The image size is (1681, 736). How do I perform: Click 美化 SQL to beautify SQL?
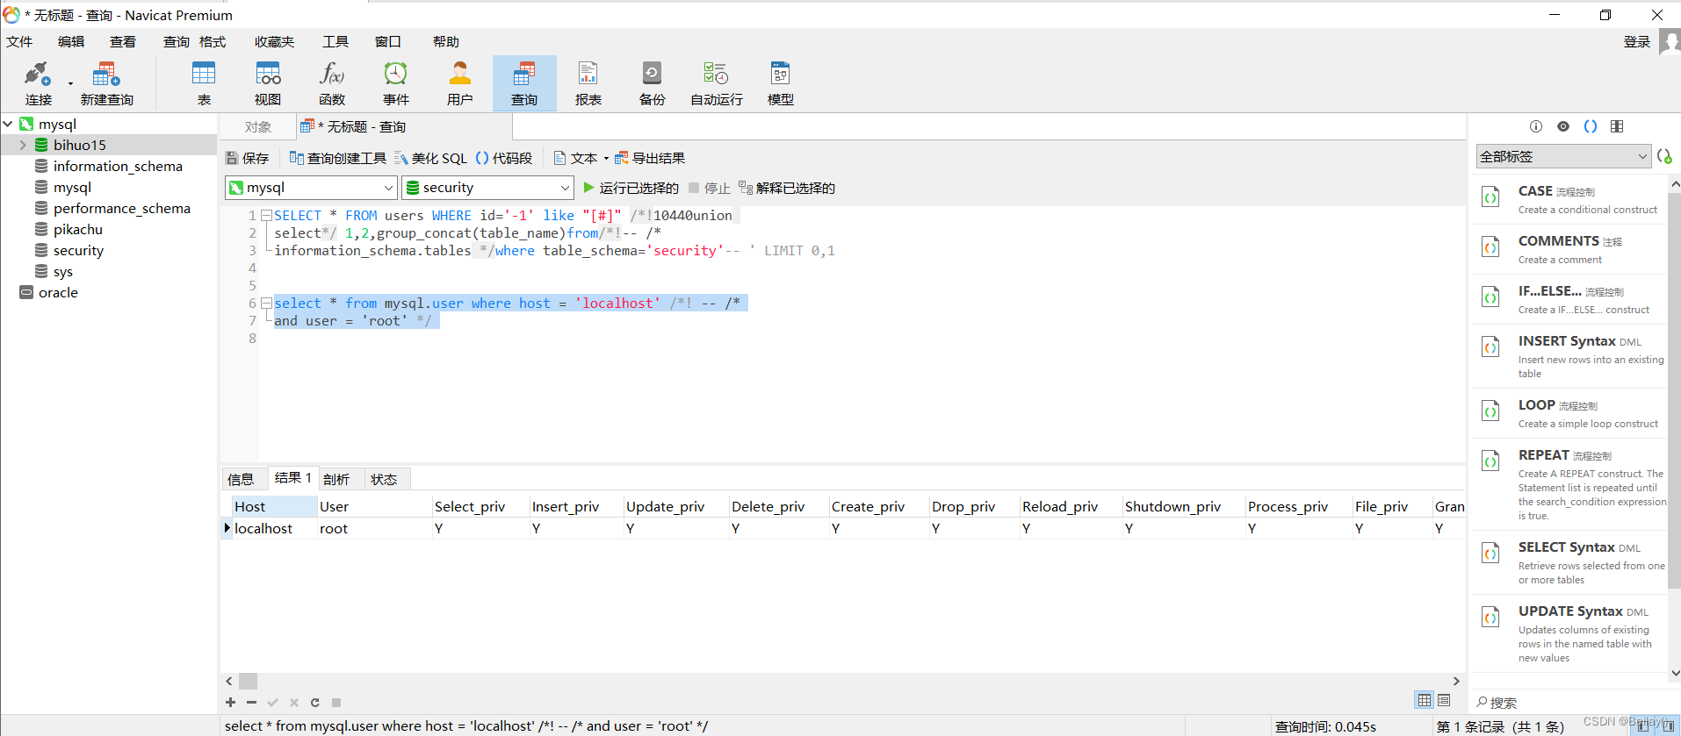[x=431, y=158]
